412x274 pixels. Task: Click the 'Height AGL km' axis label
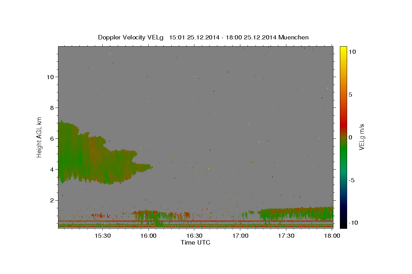click(x=39, y=137)
